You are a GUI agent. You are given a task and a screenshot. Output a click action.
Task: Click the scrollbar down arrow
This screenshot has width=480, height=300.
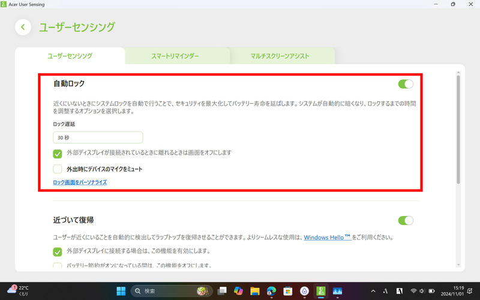click(x=458, y=265)
